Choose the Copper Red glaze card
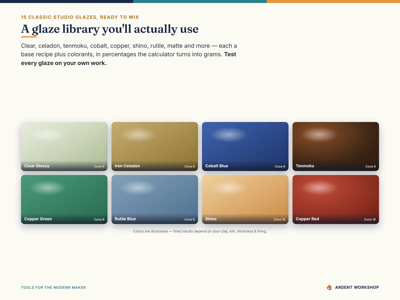The width and height of the screenshot is (400, 300). [336, 199]
